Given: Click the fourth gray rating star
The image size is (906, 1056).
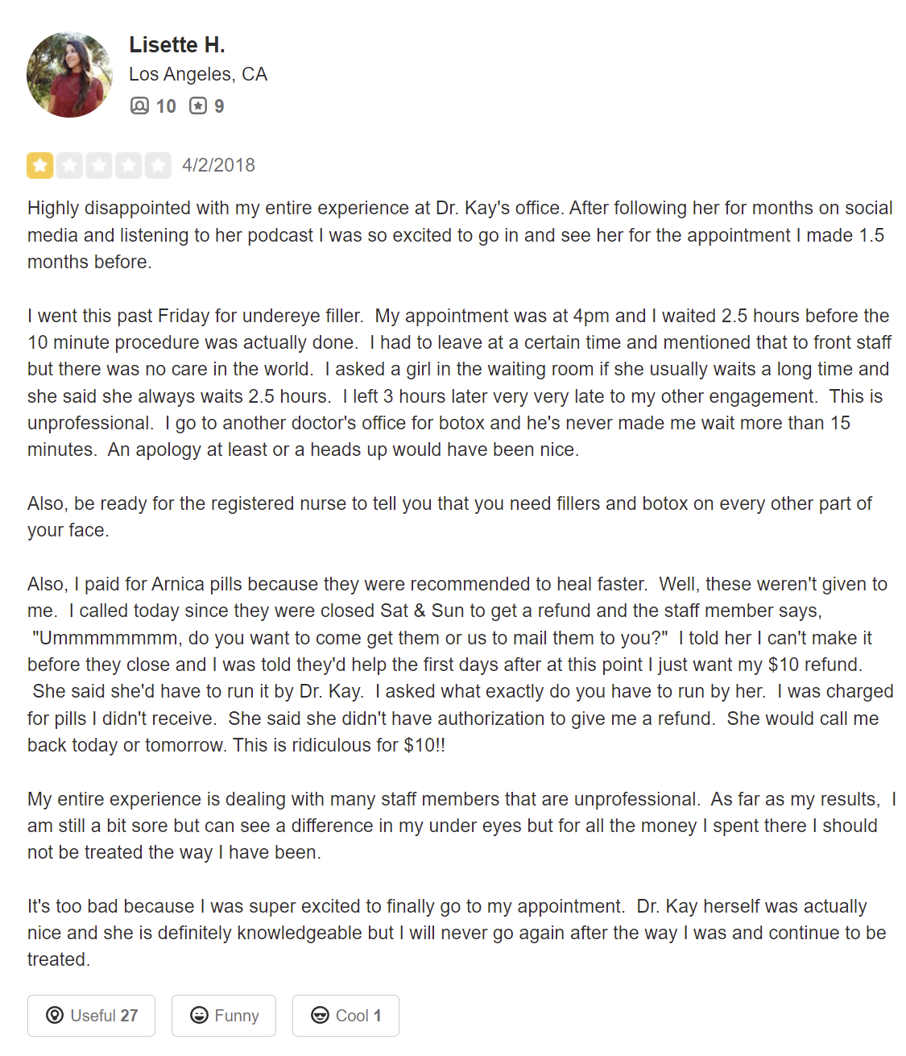Looking at the screenshot, I should 129,165.
